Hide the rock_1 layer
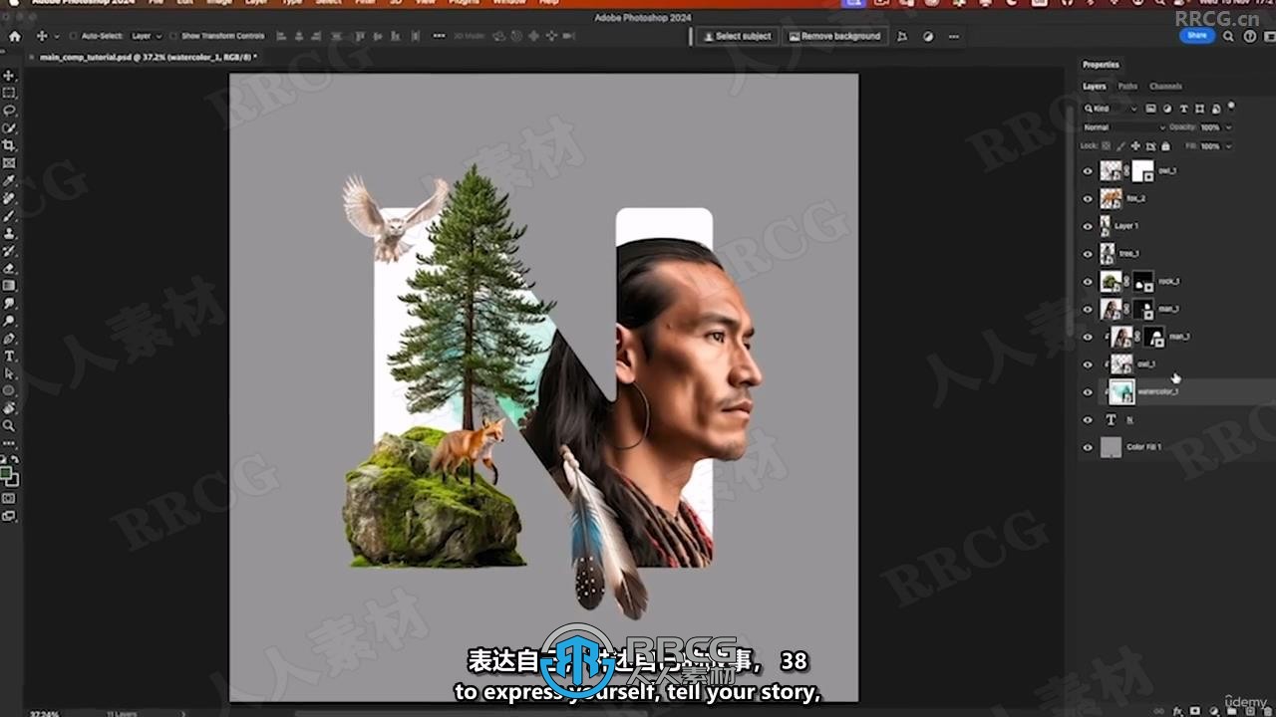 click(1088, 282)
